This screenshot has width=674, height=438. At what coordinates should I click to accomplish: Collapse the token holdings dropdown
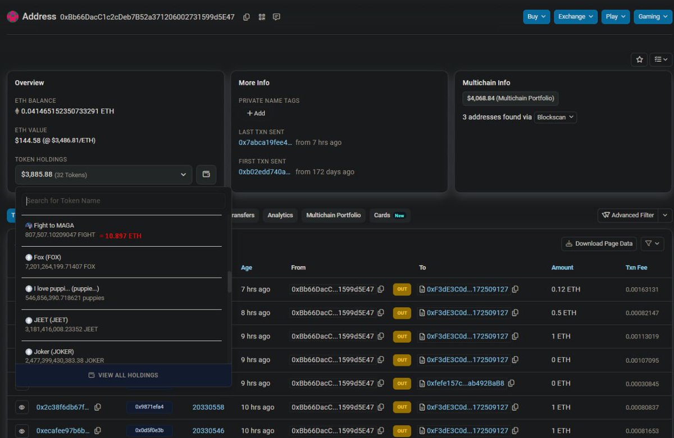point(104,175)
